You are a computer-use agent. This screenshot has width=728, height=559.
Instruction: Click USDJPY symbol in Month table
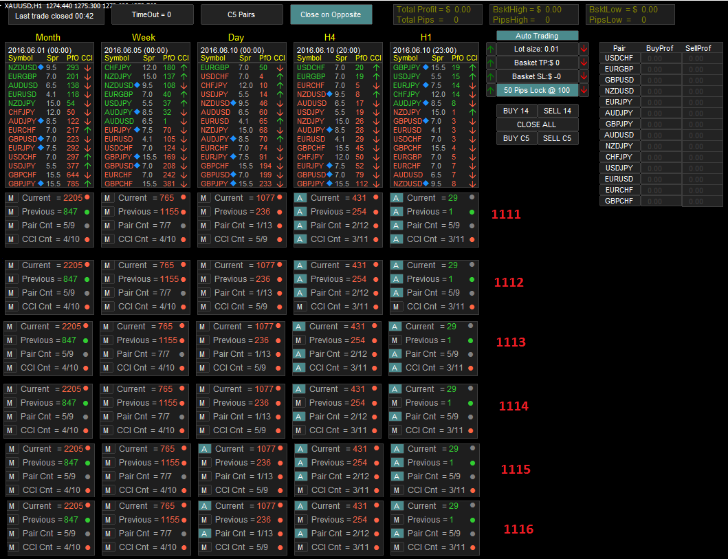point(22,166)
